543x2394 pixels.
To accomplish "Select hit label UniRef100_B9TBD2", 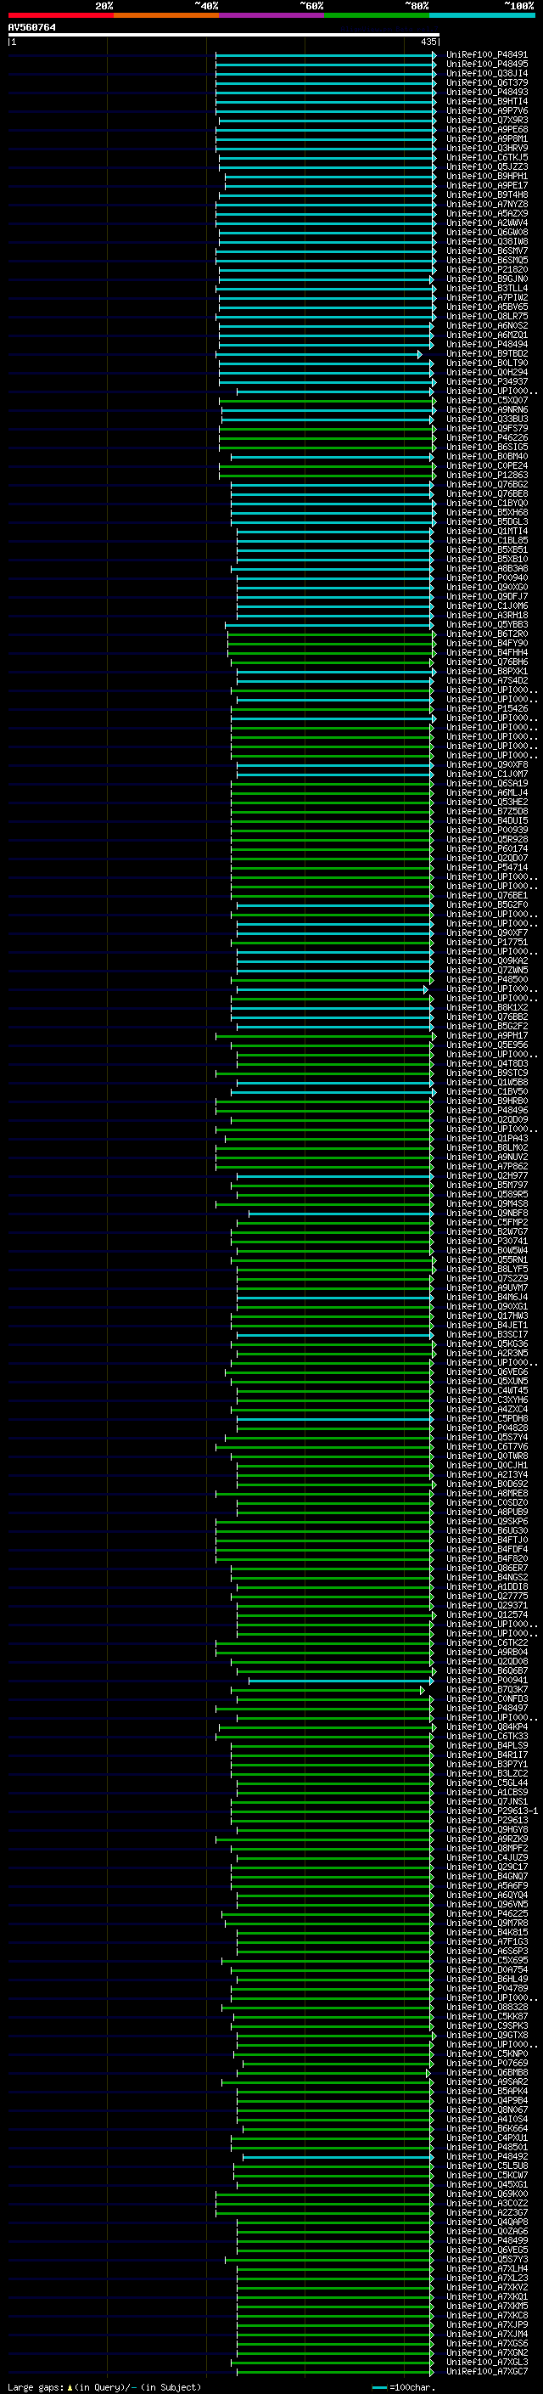I will pyautogui.click(x=486, y=353).
